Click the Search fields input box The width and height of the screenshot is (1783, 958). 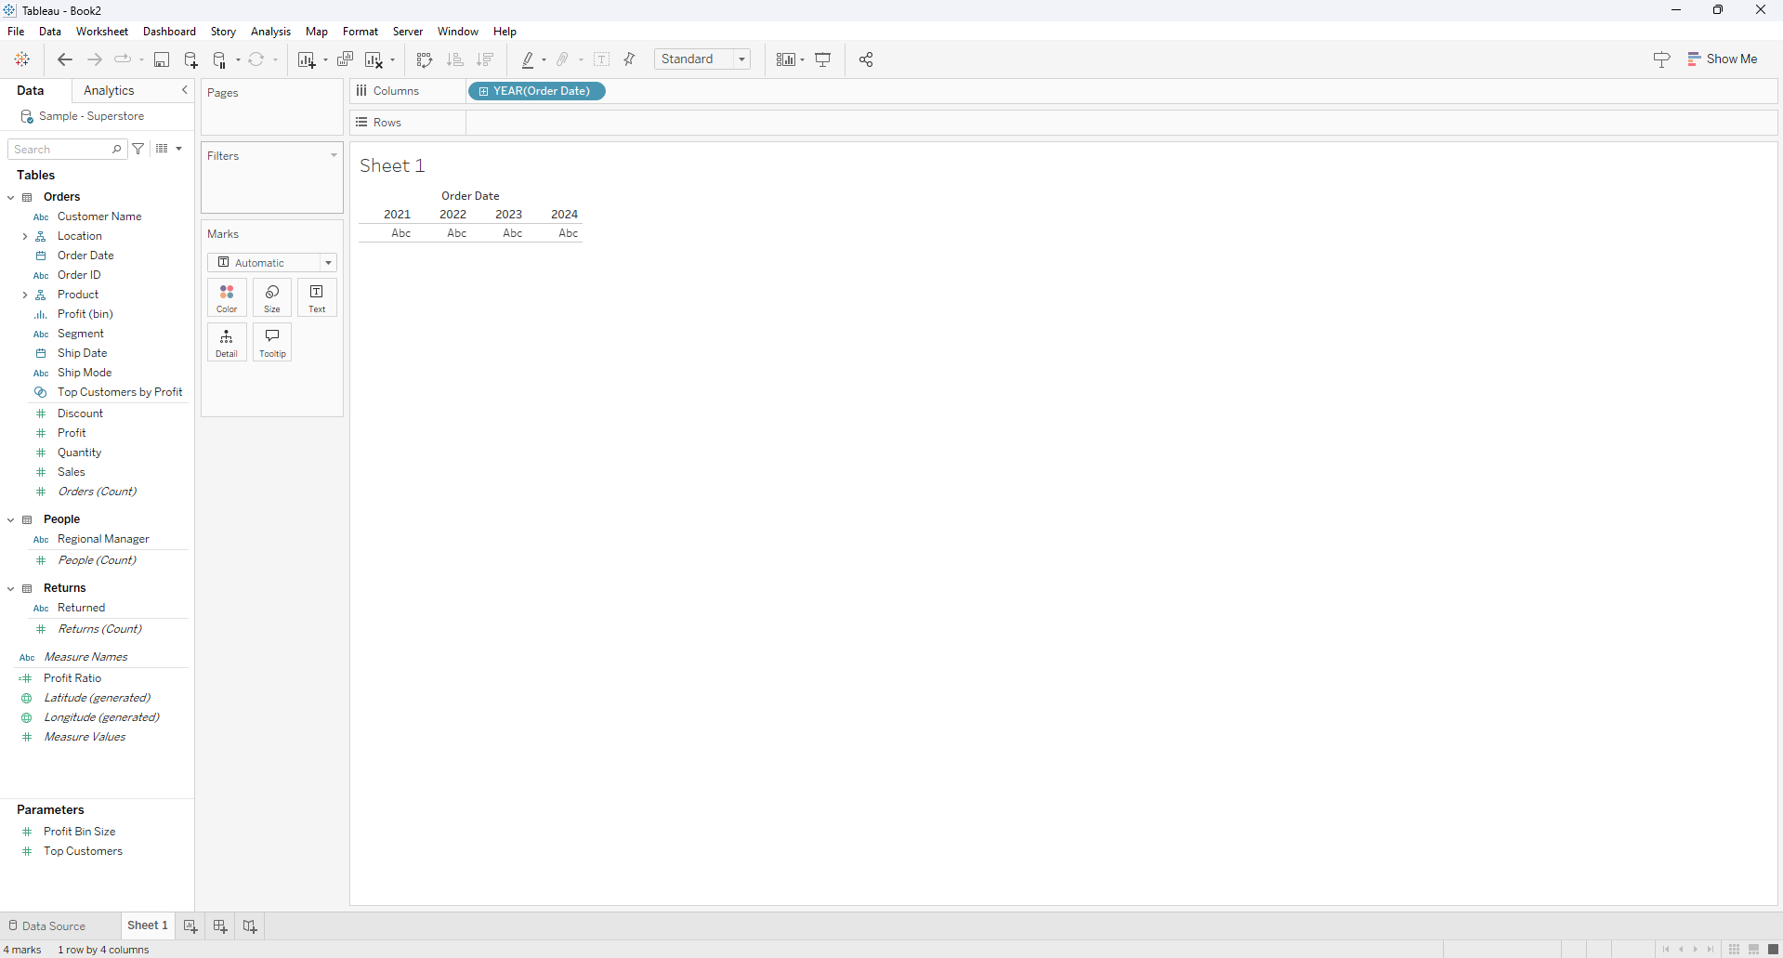point(67,149)
